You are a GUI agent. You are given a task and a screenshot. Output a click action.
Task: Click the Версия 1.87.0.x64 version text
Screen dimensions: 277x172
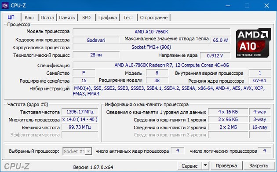(x=93, y=167)
